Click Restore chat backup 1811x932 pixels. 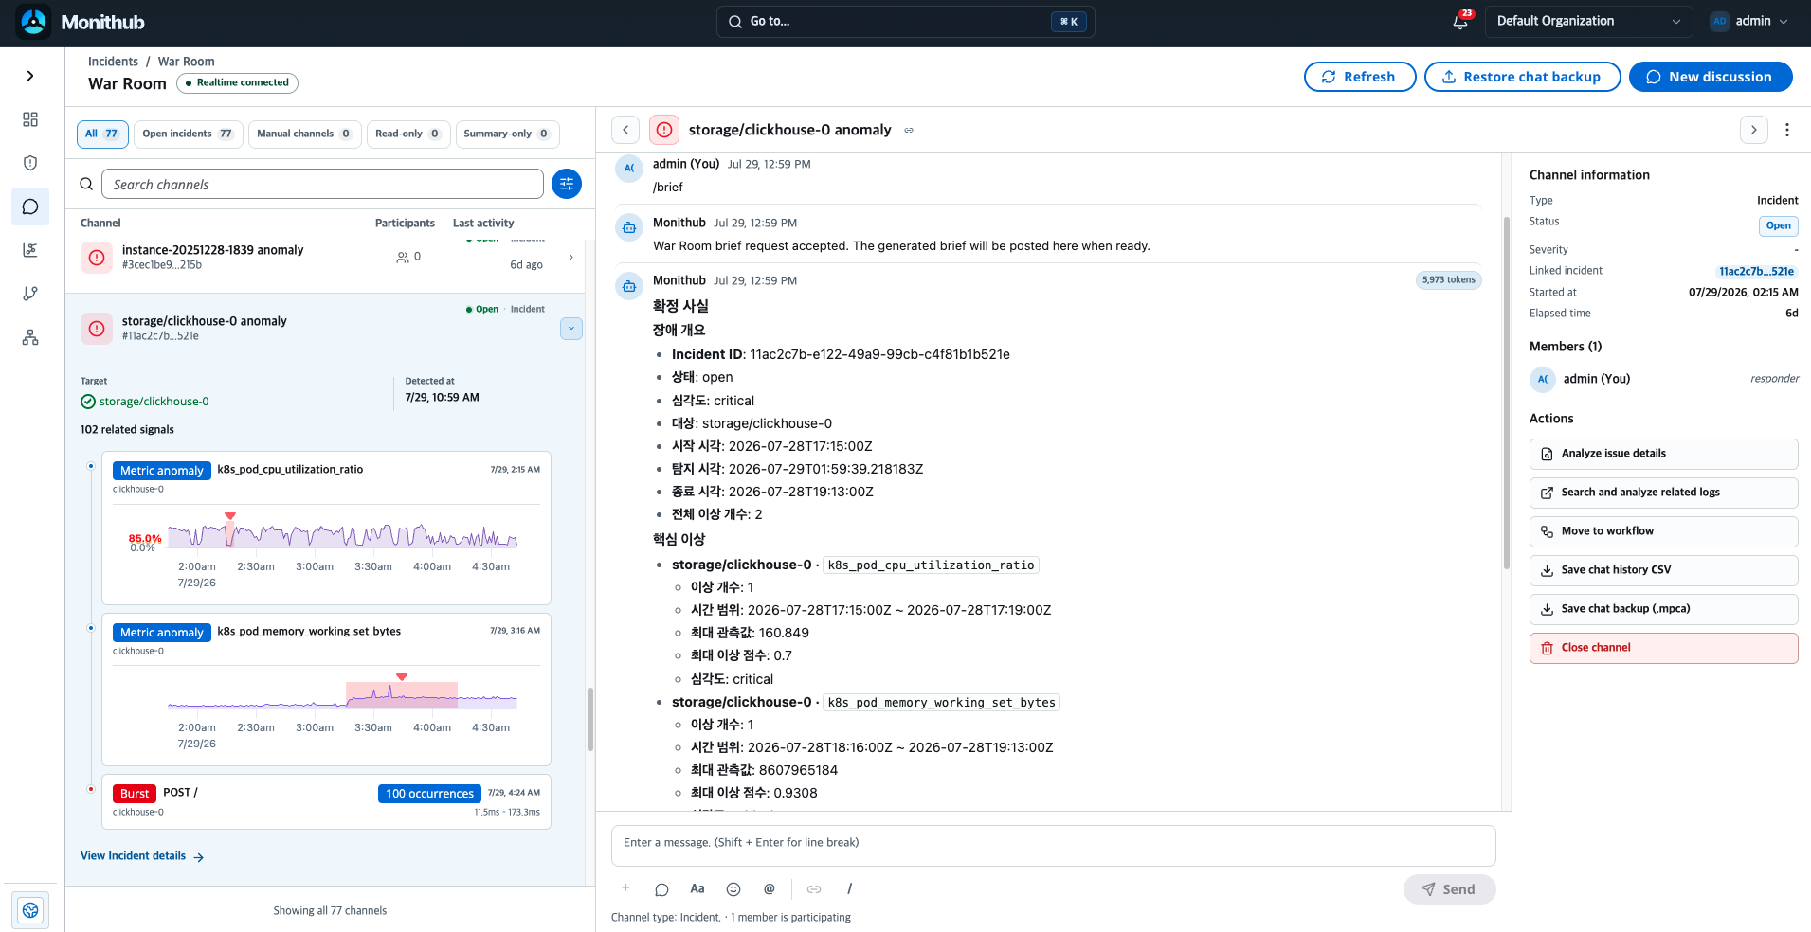(1522, 77)
